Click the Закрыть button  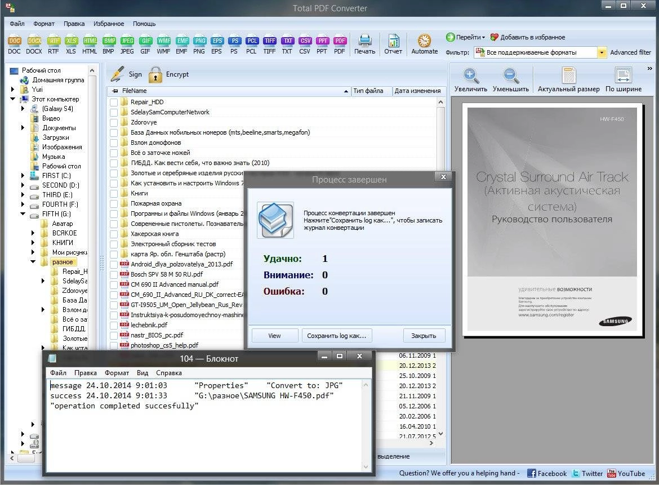click(424, 336)
